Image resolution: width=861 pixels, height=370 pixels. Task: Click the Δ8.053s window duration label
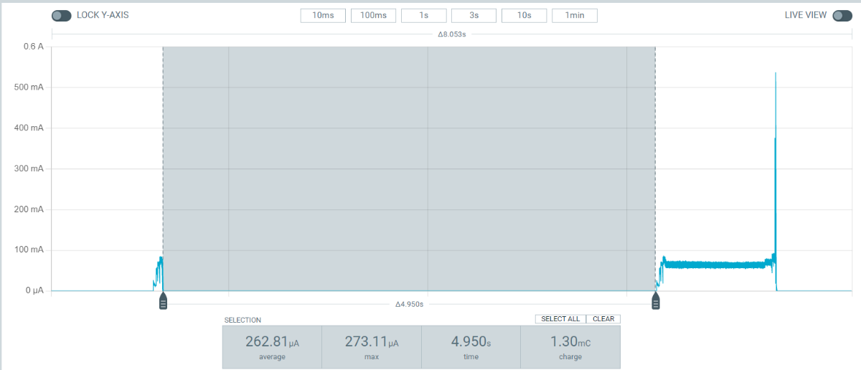click(x=452, y=34)
